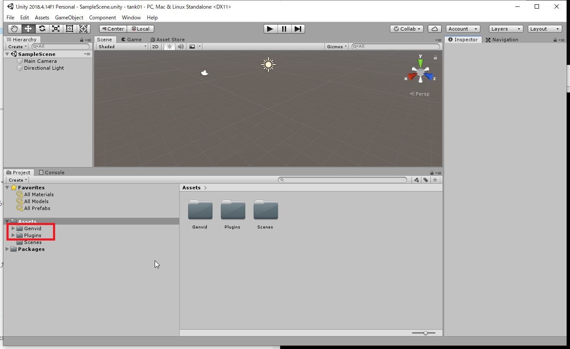Open the Help menu
The image size is (570, 349).
click(152, 18)
